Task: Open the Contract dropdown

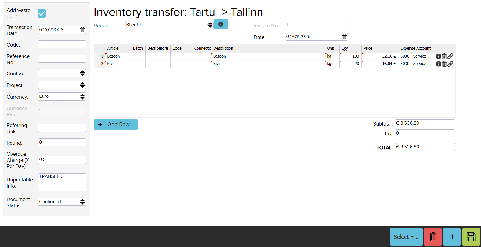Action: coord(62,73)
